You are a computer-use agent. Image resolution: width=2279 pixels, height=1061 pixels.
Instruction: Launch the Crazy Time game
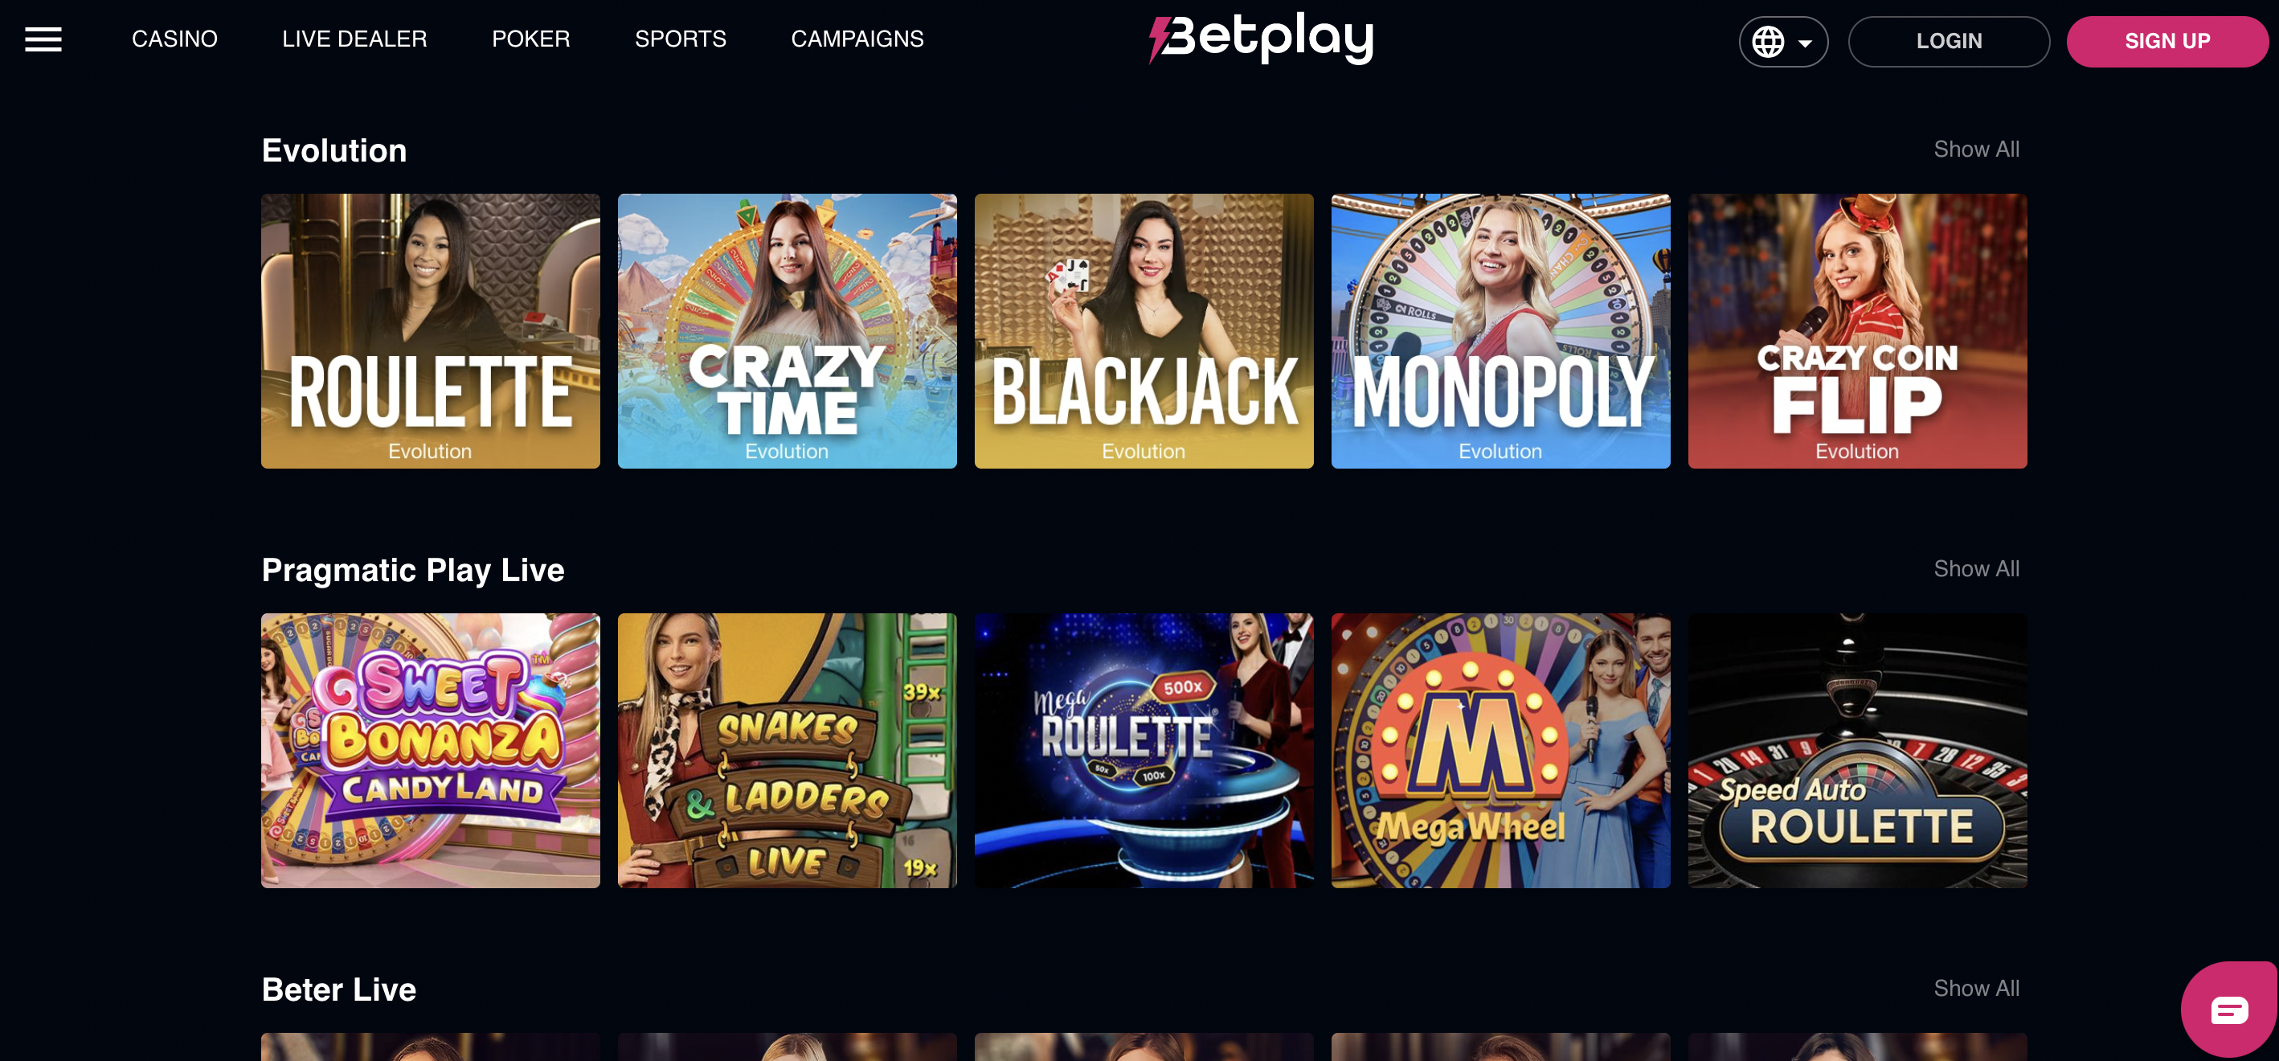coord(787,331)
